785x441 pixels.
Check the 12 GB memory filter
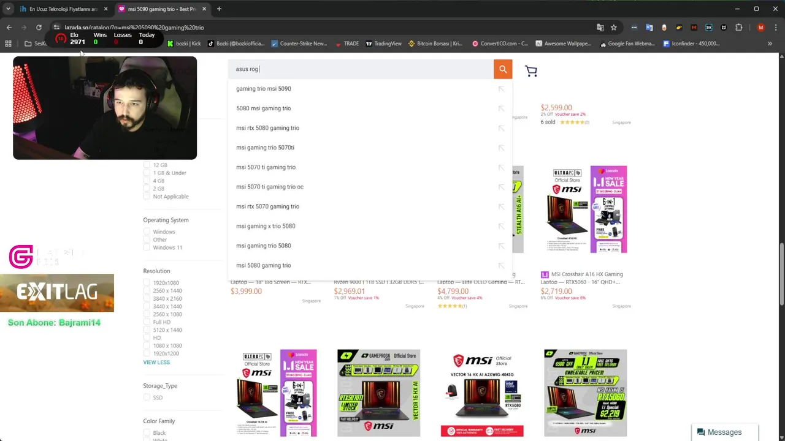[x=147, y=165]
